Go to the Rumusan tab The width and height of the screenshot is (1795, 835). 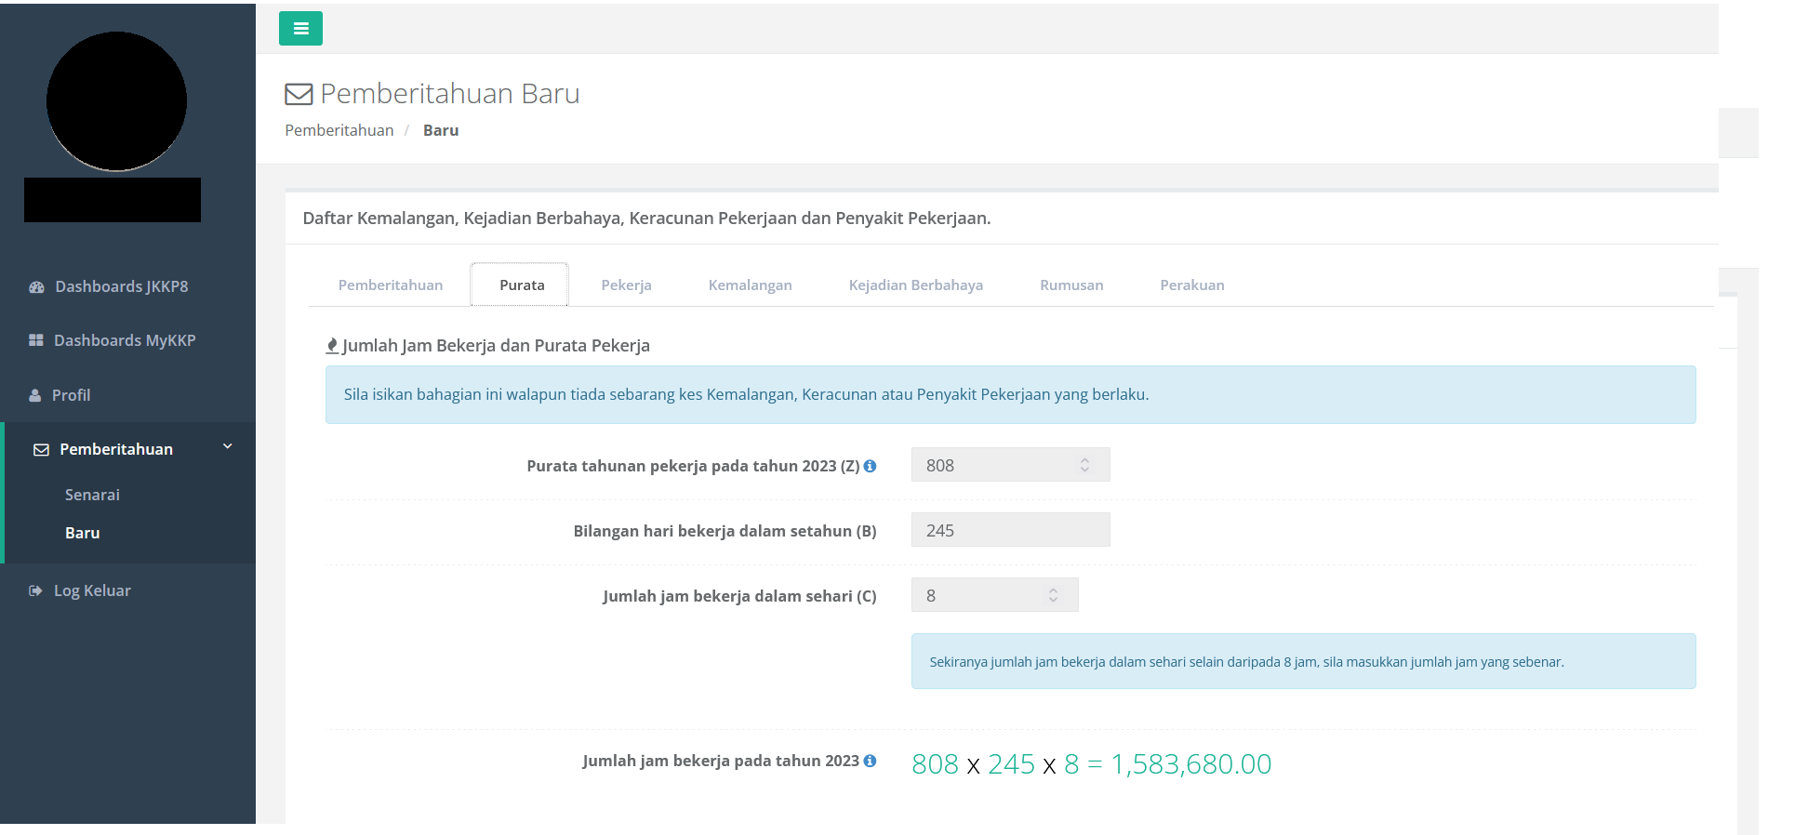[1071, 285]
